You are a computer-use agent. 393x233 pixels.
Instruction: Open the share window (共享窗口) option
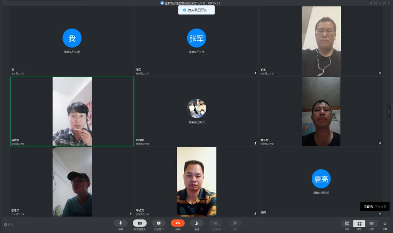[159, 223]
